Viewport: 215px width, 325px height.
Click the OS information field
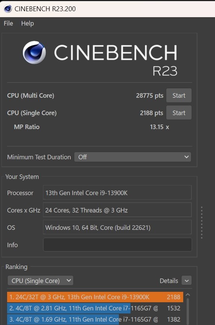click(x=117, y=227)
